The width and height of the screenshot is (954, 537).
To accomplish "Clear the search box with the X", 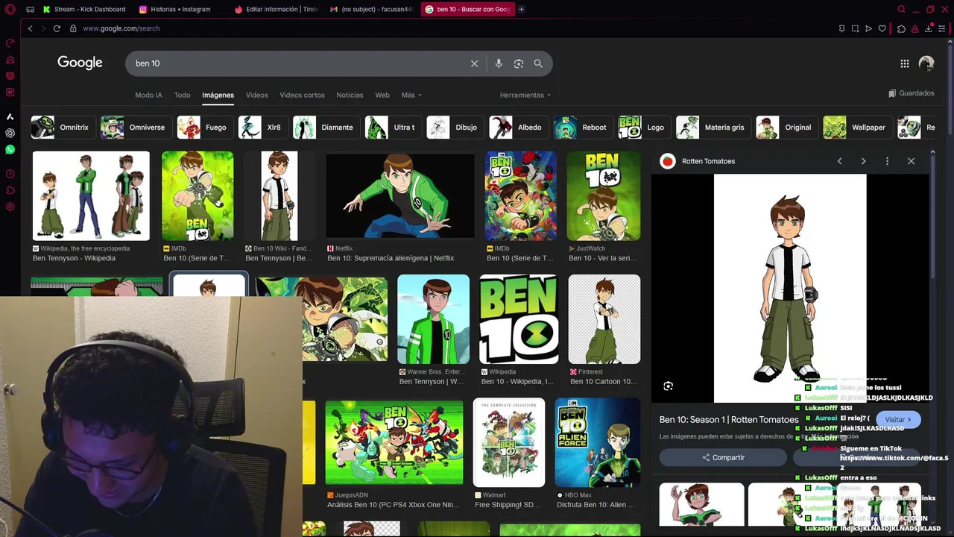I will [x=474, y=63].
